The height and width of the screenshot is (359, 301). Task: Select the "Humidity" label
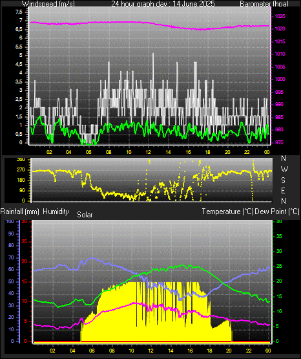[56, 212]
